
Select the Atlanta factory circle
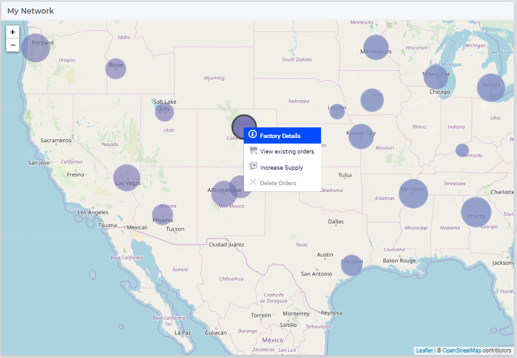(476, 212)
